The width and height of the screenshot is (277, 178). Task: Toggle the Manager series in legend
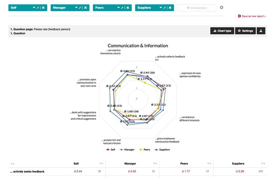coord(127,150)
